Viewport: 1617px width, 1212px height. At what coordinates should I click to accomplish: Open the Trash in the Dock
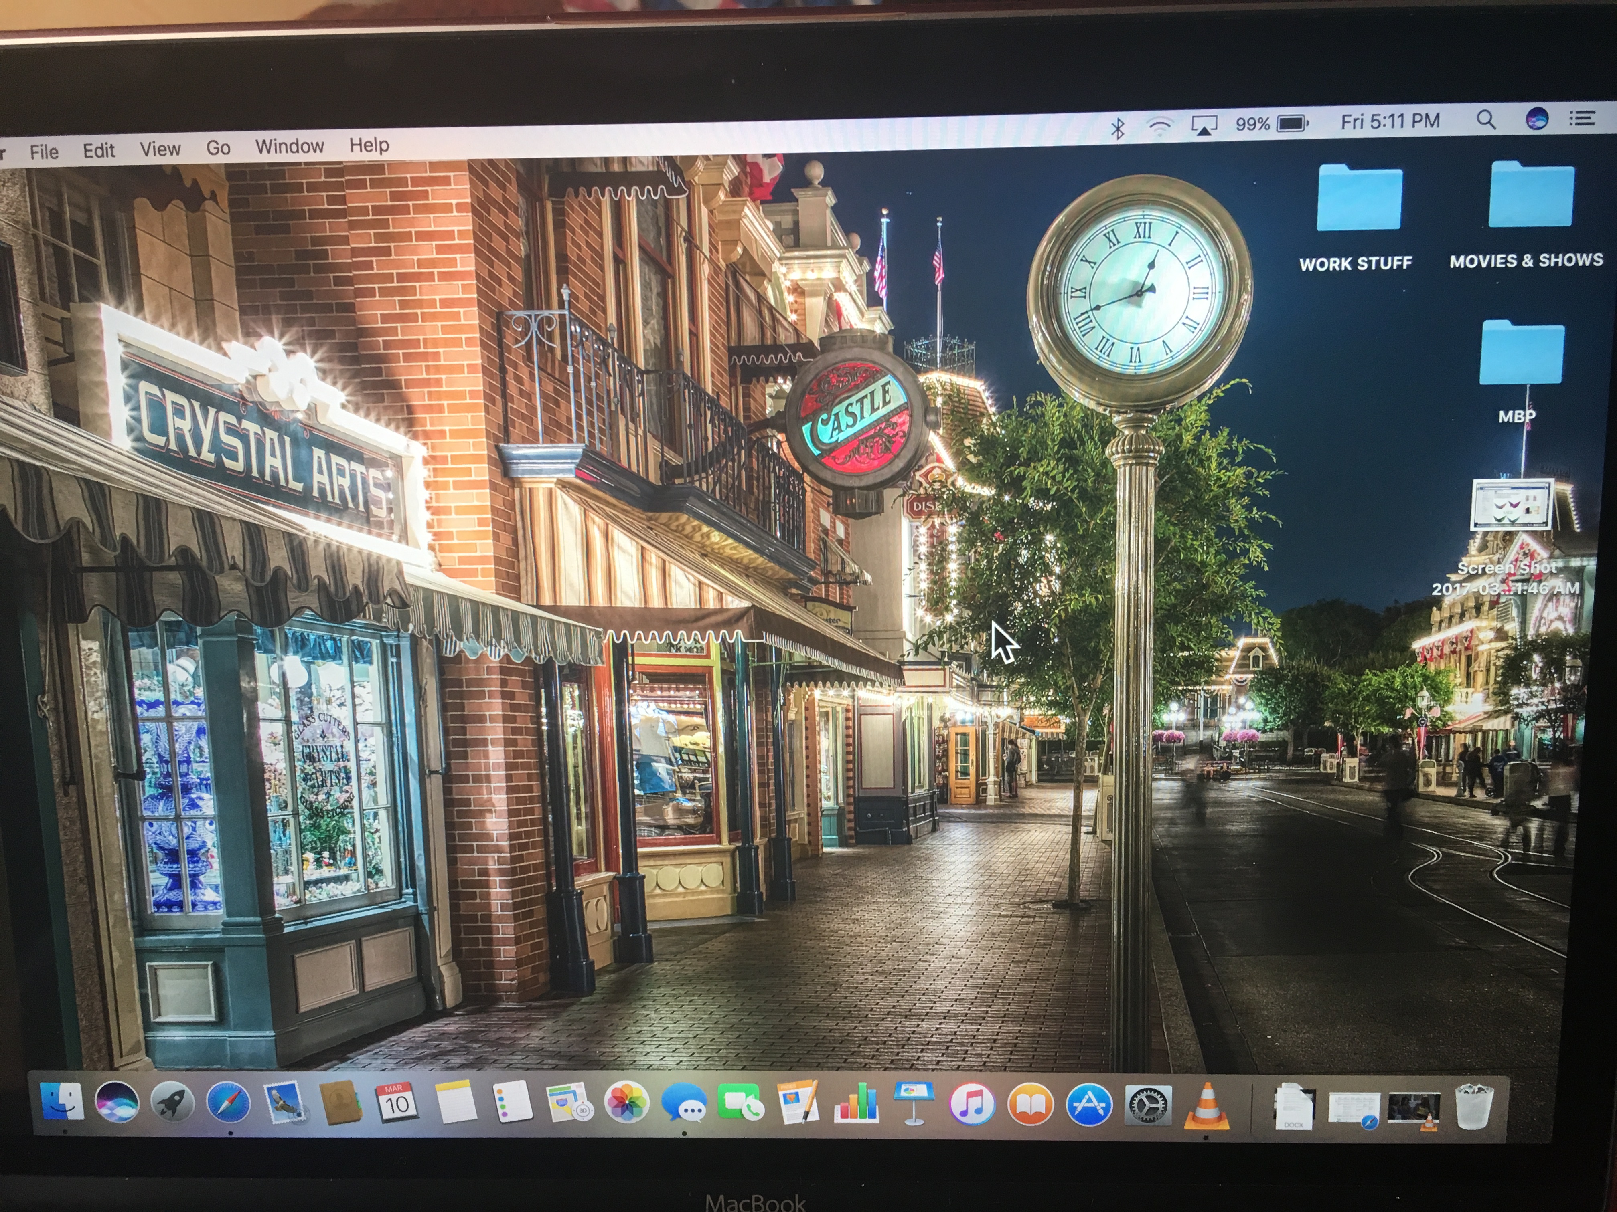coord(1474,1107)
